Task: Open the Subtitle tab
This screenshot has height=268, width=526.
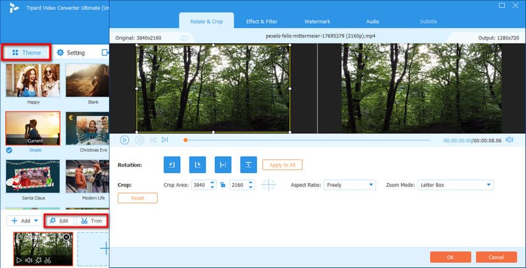Action: tap(428, 22)
